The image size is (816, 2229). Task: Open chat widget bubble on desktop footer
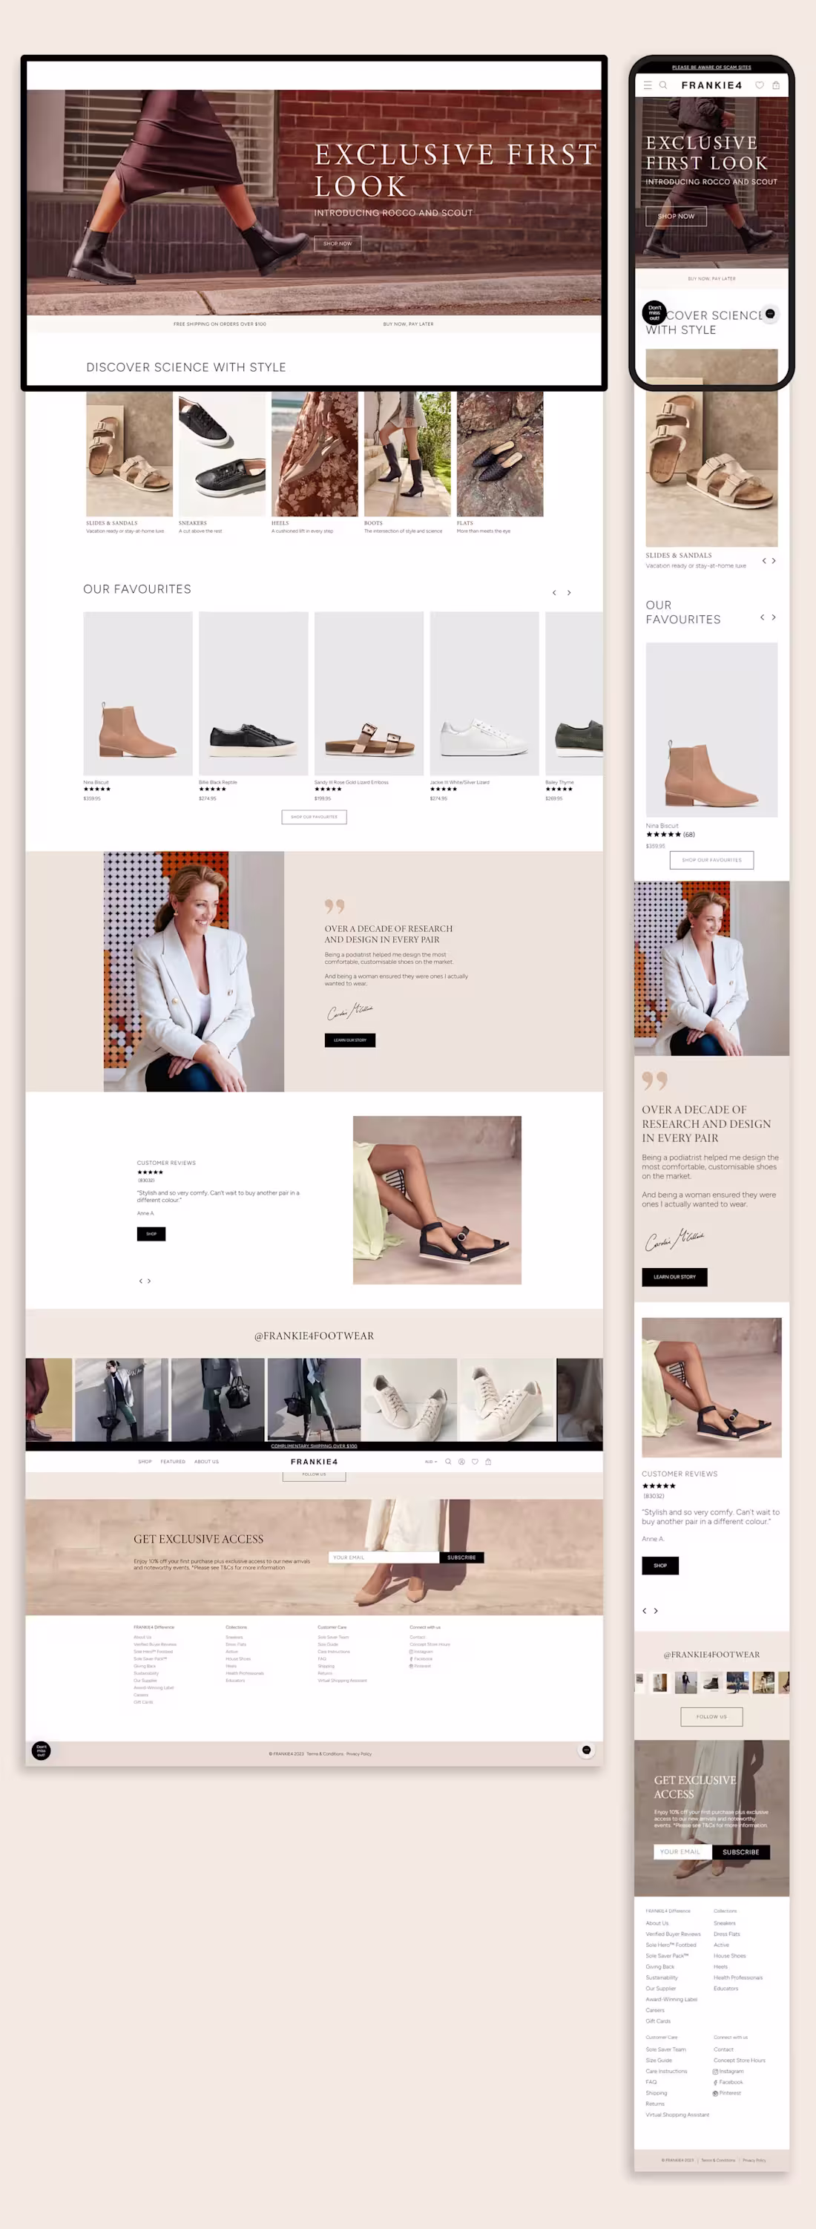587,1750
